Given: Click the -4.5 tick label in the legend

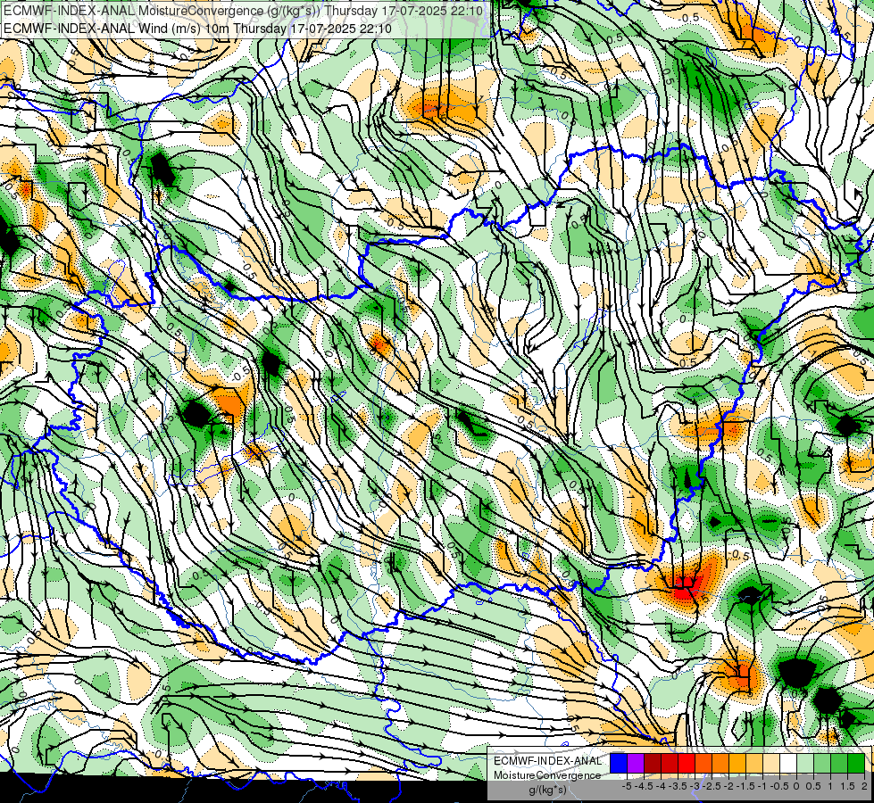Looking at the screenshot, I should 643,786.
